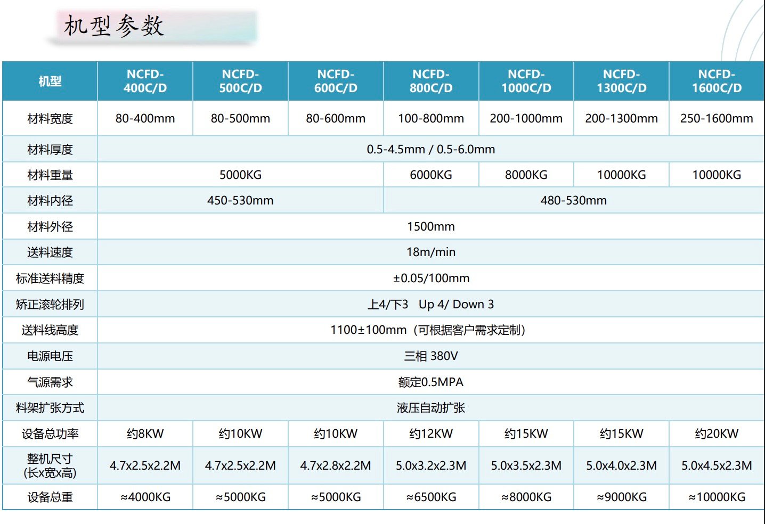The height and width of the screenshot is (524, 765).
Task: Click the '≈4000KG' total weight cell
Action: point(145,497)
